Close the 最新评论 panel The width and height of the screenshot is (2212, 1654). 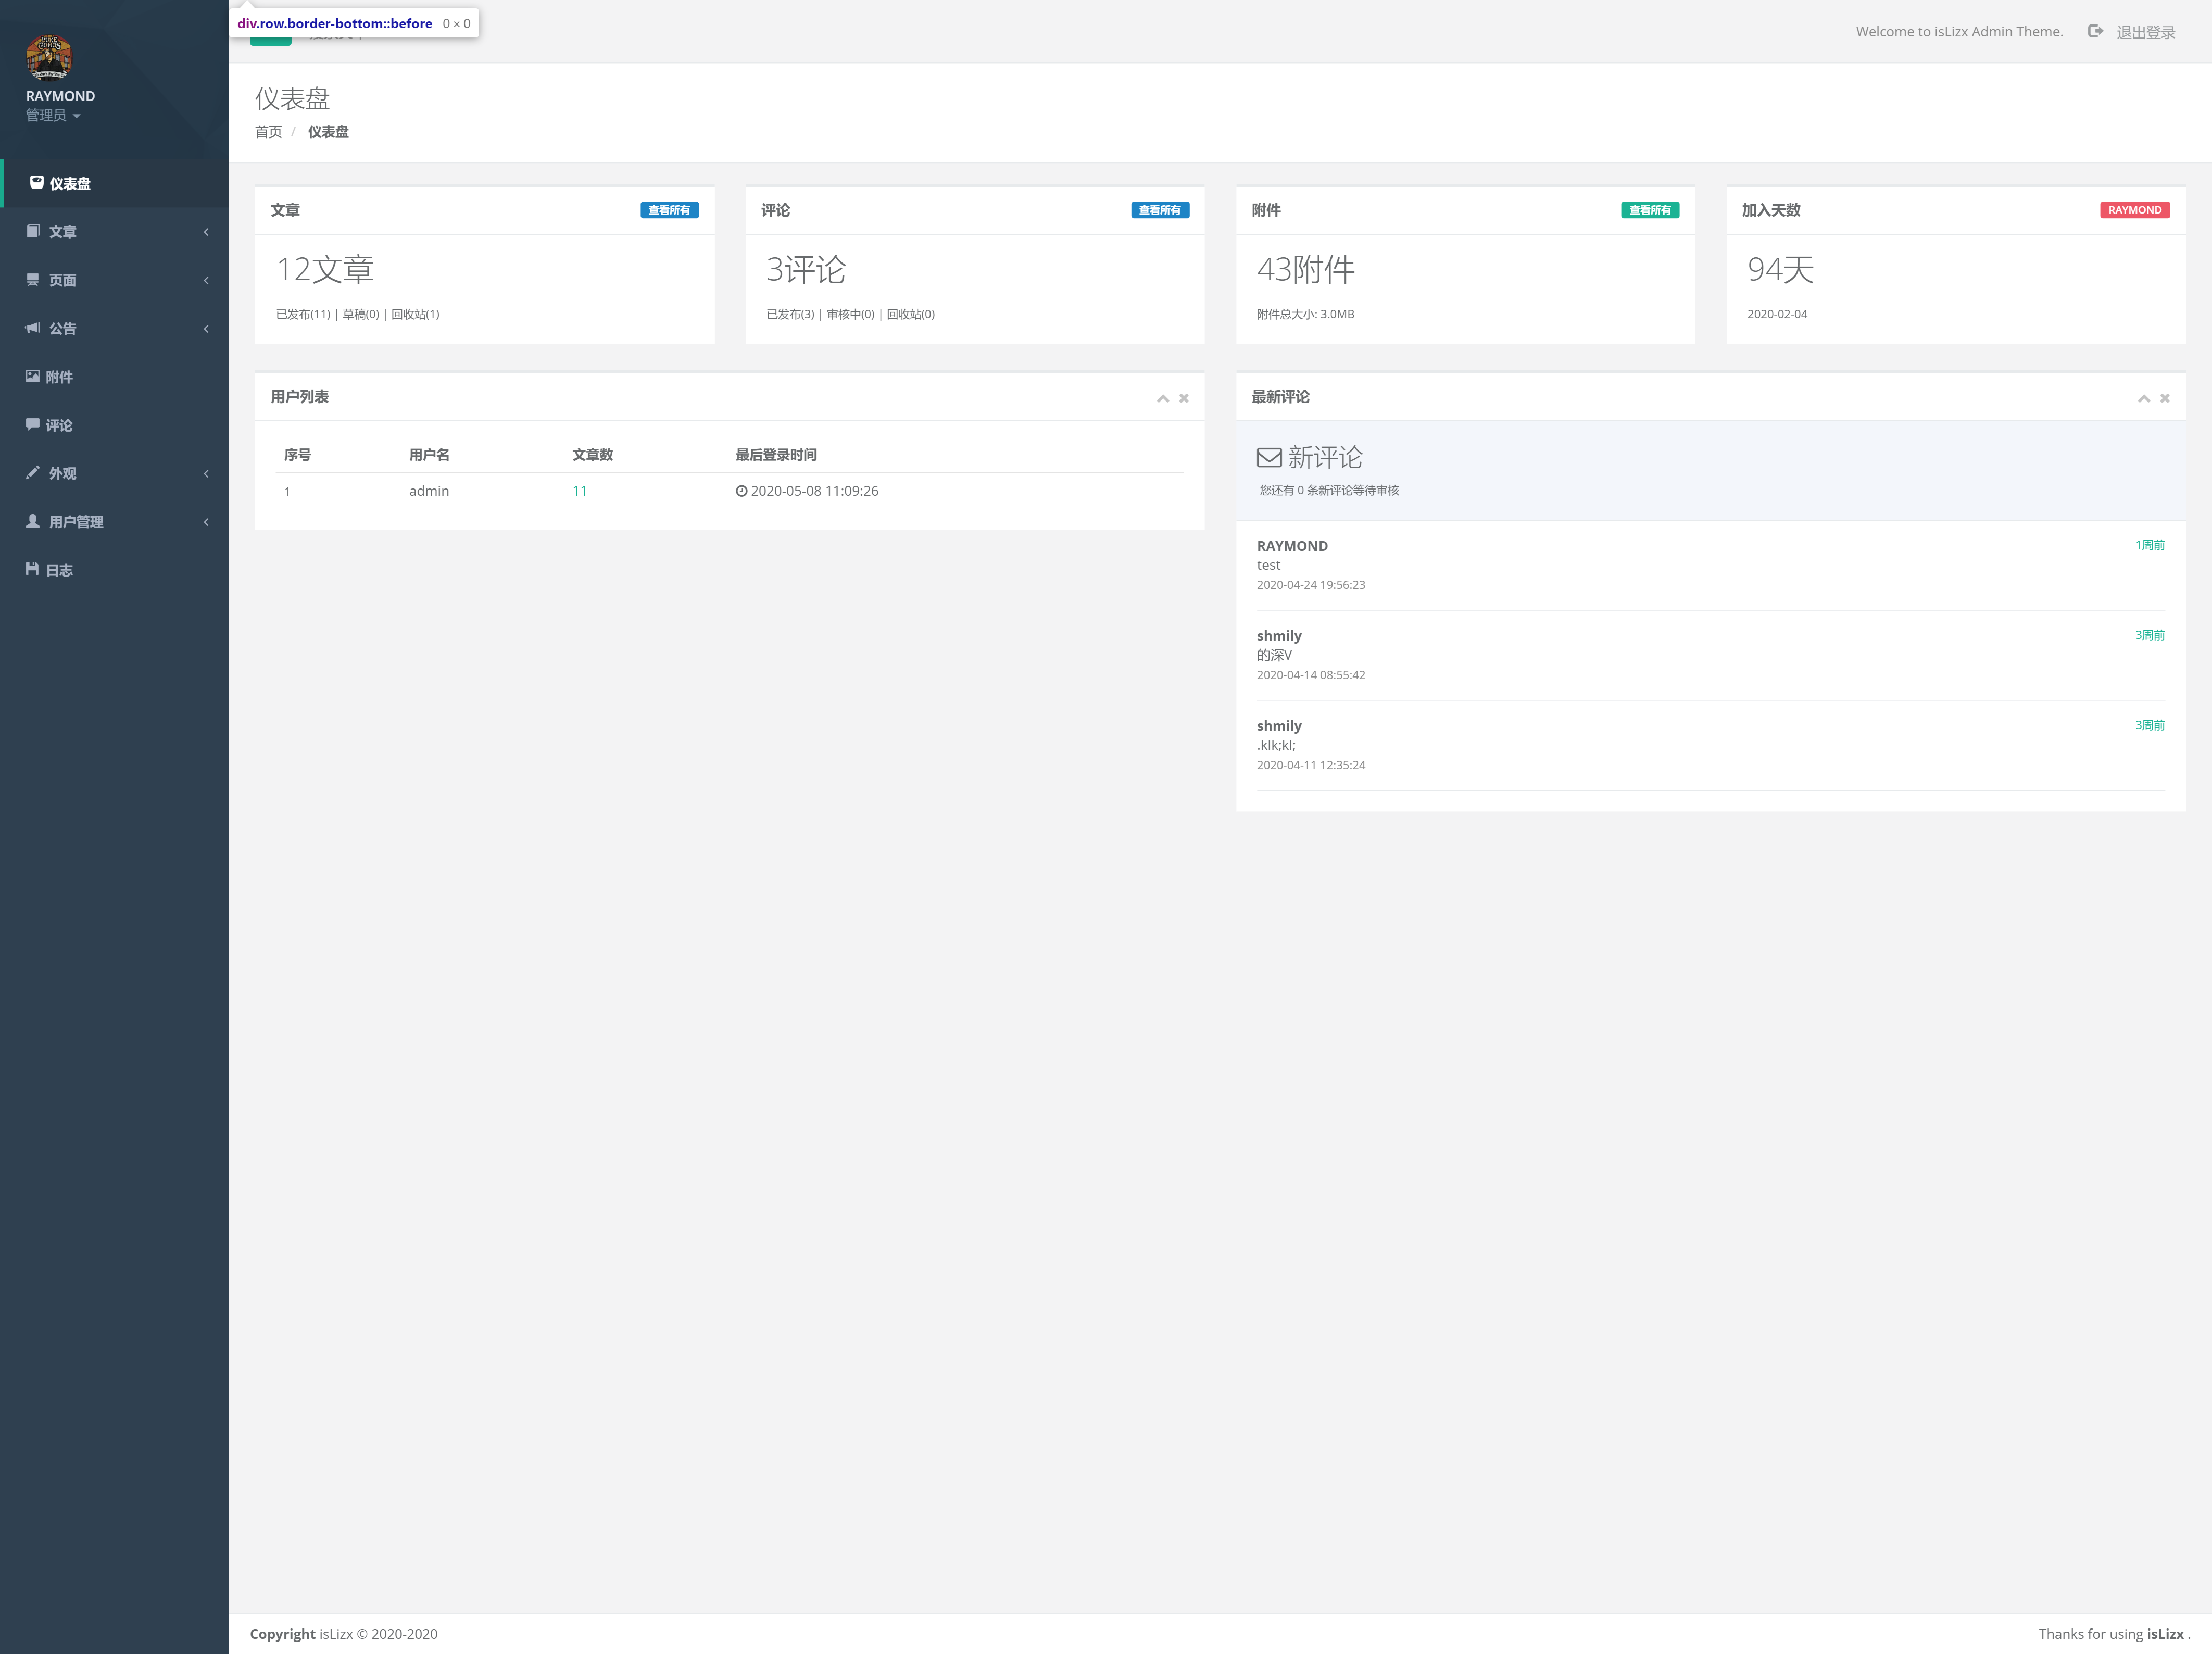(2165, 398)
